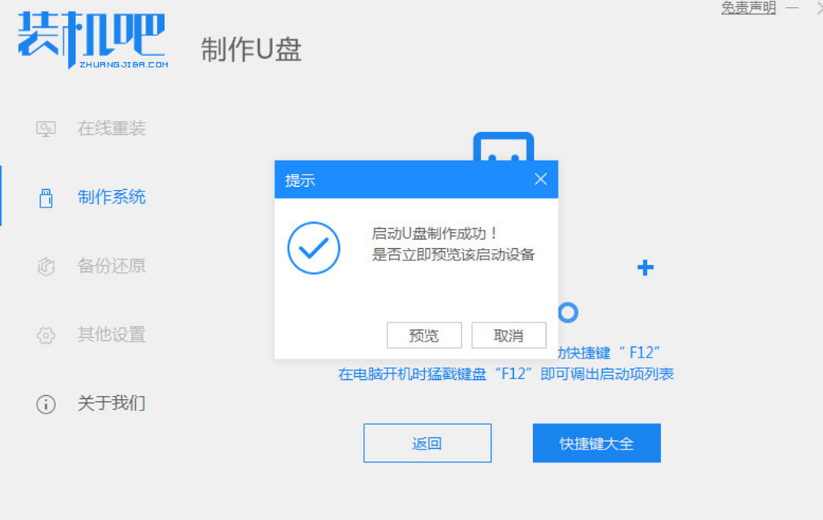This screenshot has height=520, width=823.
Task: Click the other settings gear icon
Action: 46,335
